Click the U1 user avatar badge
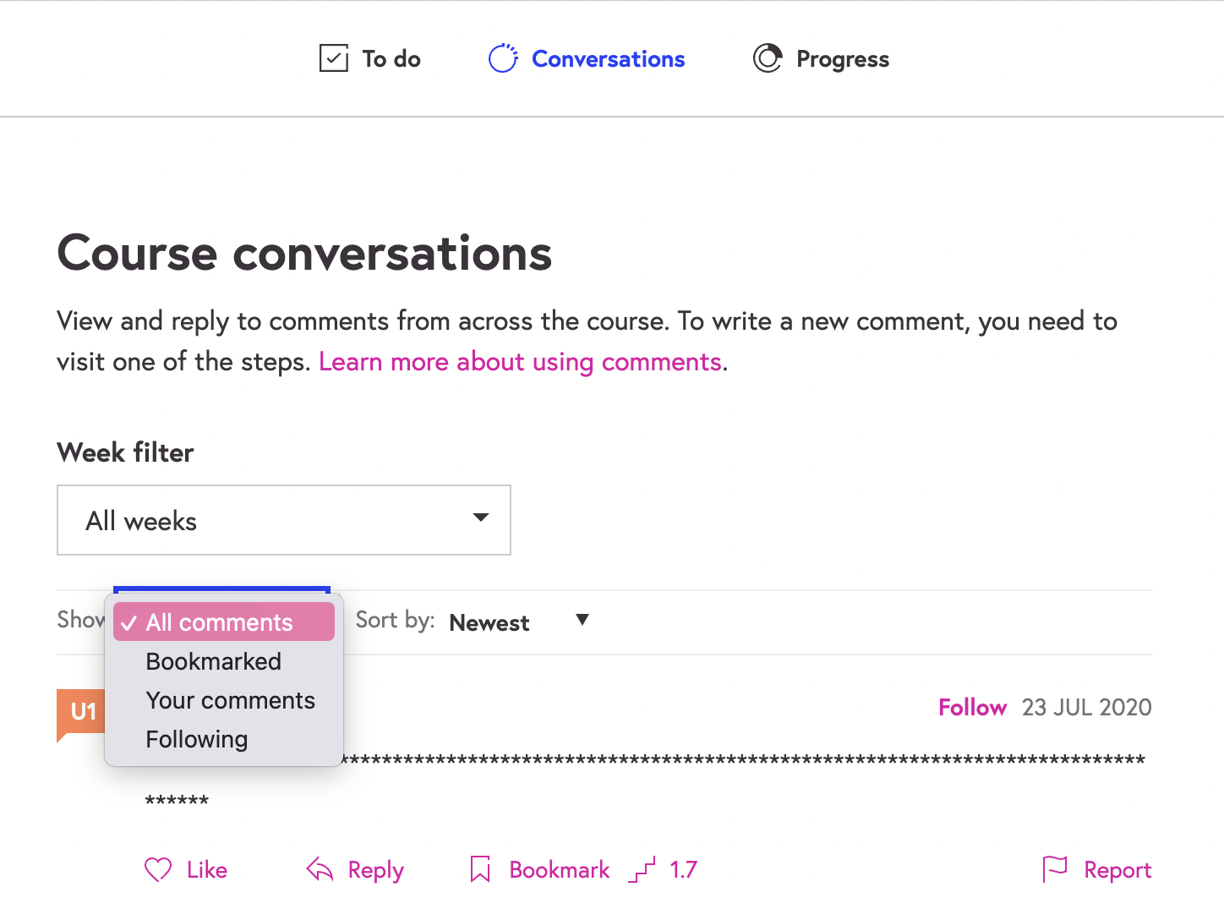Image resolution: width=1224 pixels, height=920 pixels. coord(82,711)
